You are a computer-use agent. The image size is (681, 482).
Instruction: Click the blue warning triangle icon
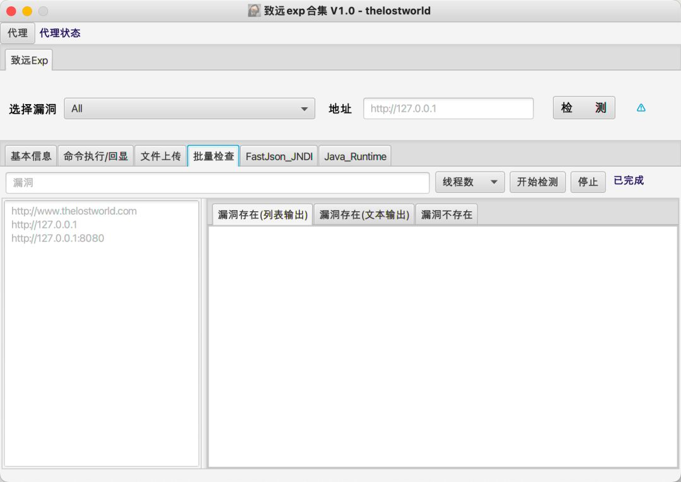coord(641,108)
